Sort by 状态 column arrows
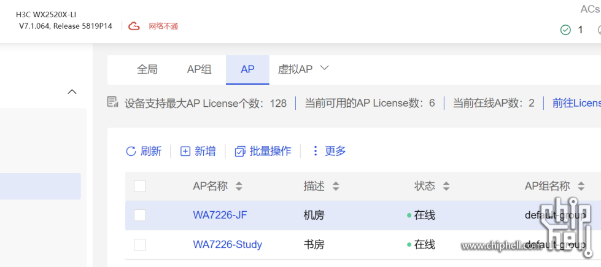The height and width of the screenshot is (267, 601). point(446,186)
